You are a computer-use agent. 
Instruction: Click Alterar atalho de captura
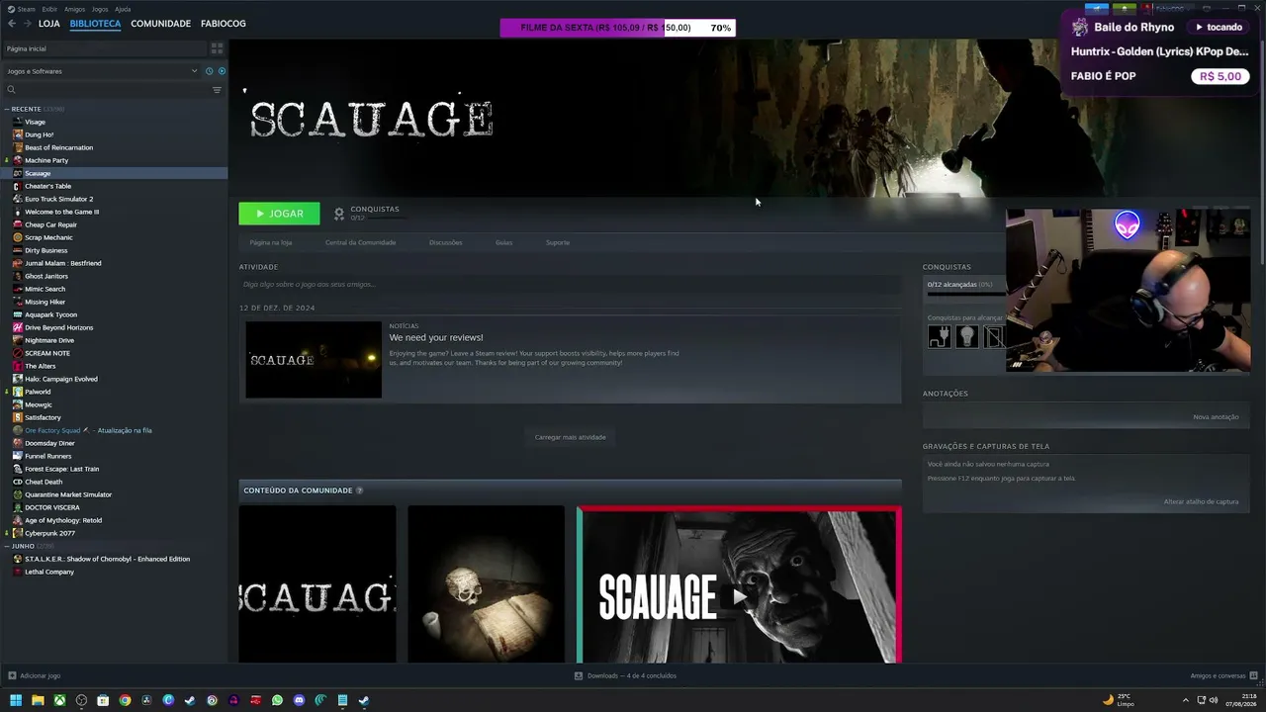tap(1201, 502)
